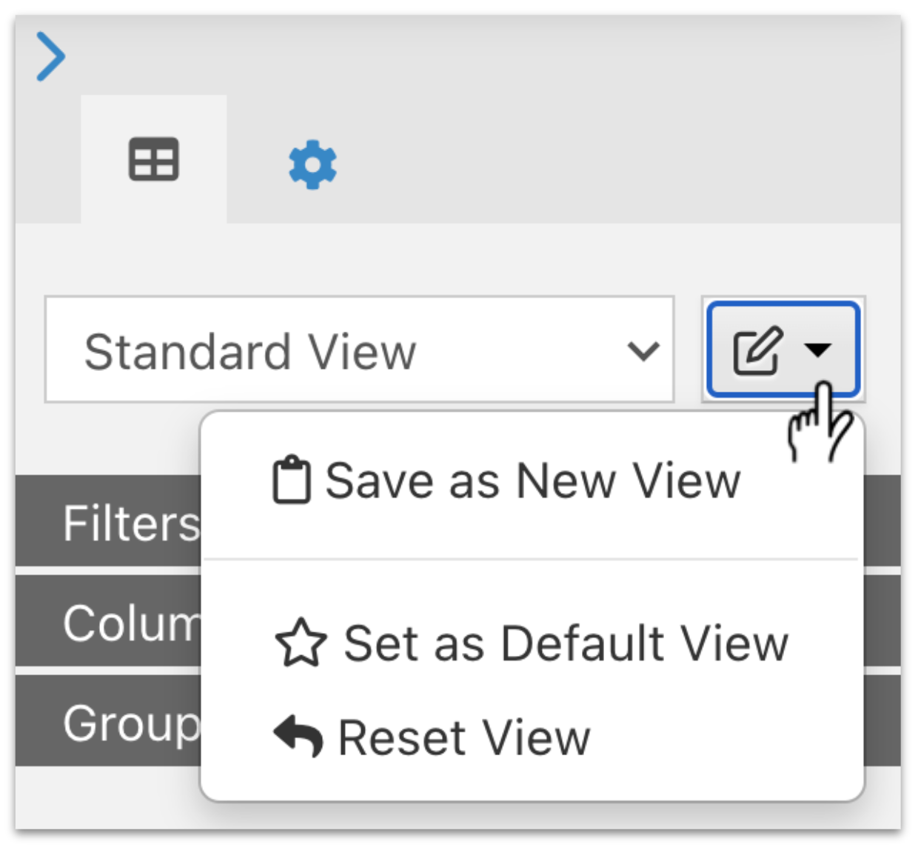Screen dimensions: 918x853
Task: Open the Standard View dropdown
Action: coord(359,349)
